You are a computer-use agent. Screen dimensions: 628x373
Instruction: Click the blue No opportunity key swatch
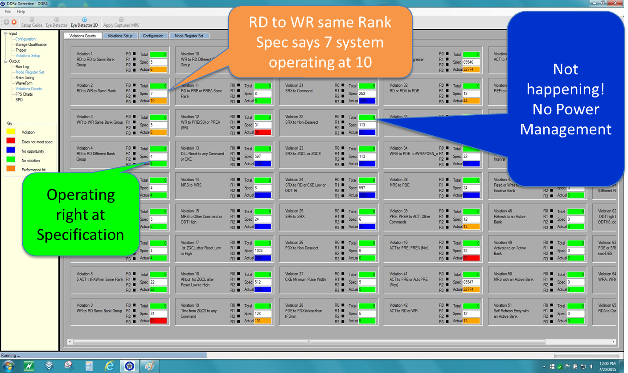coord(10,150)
